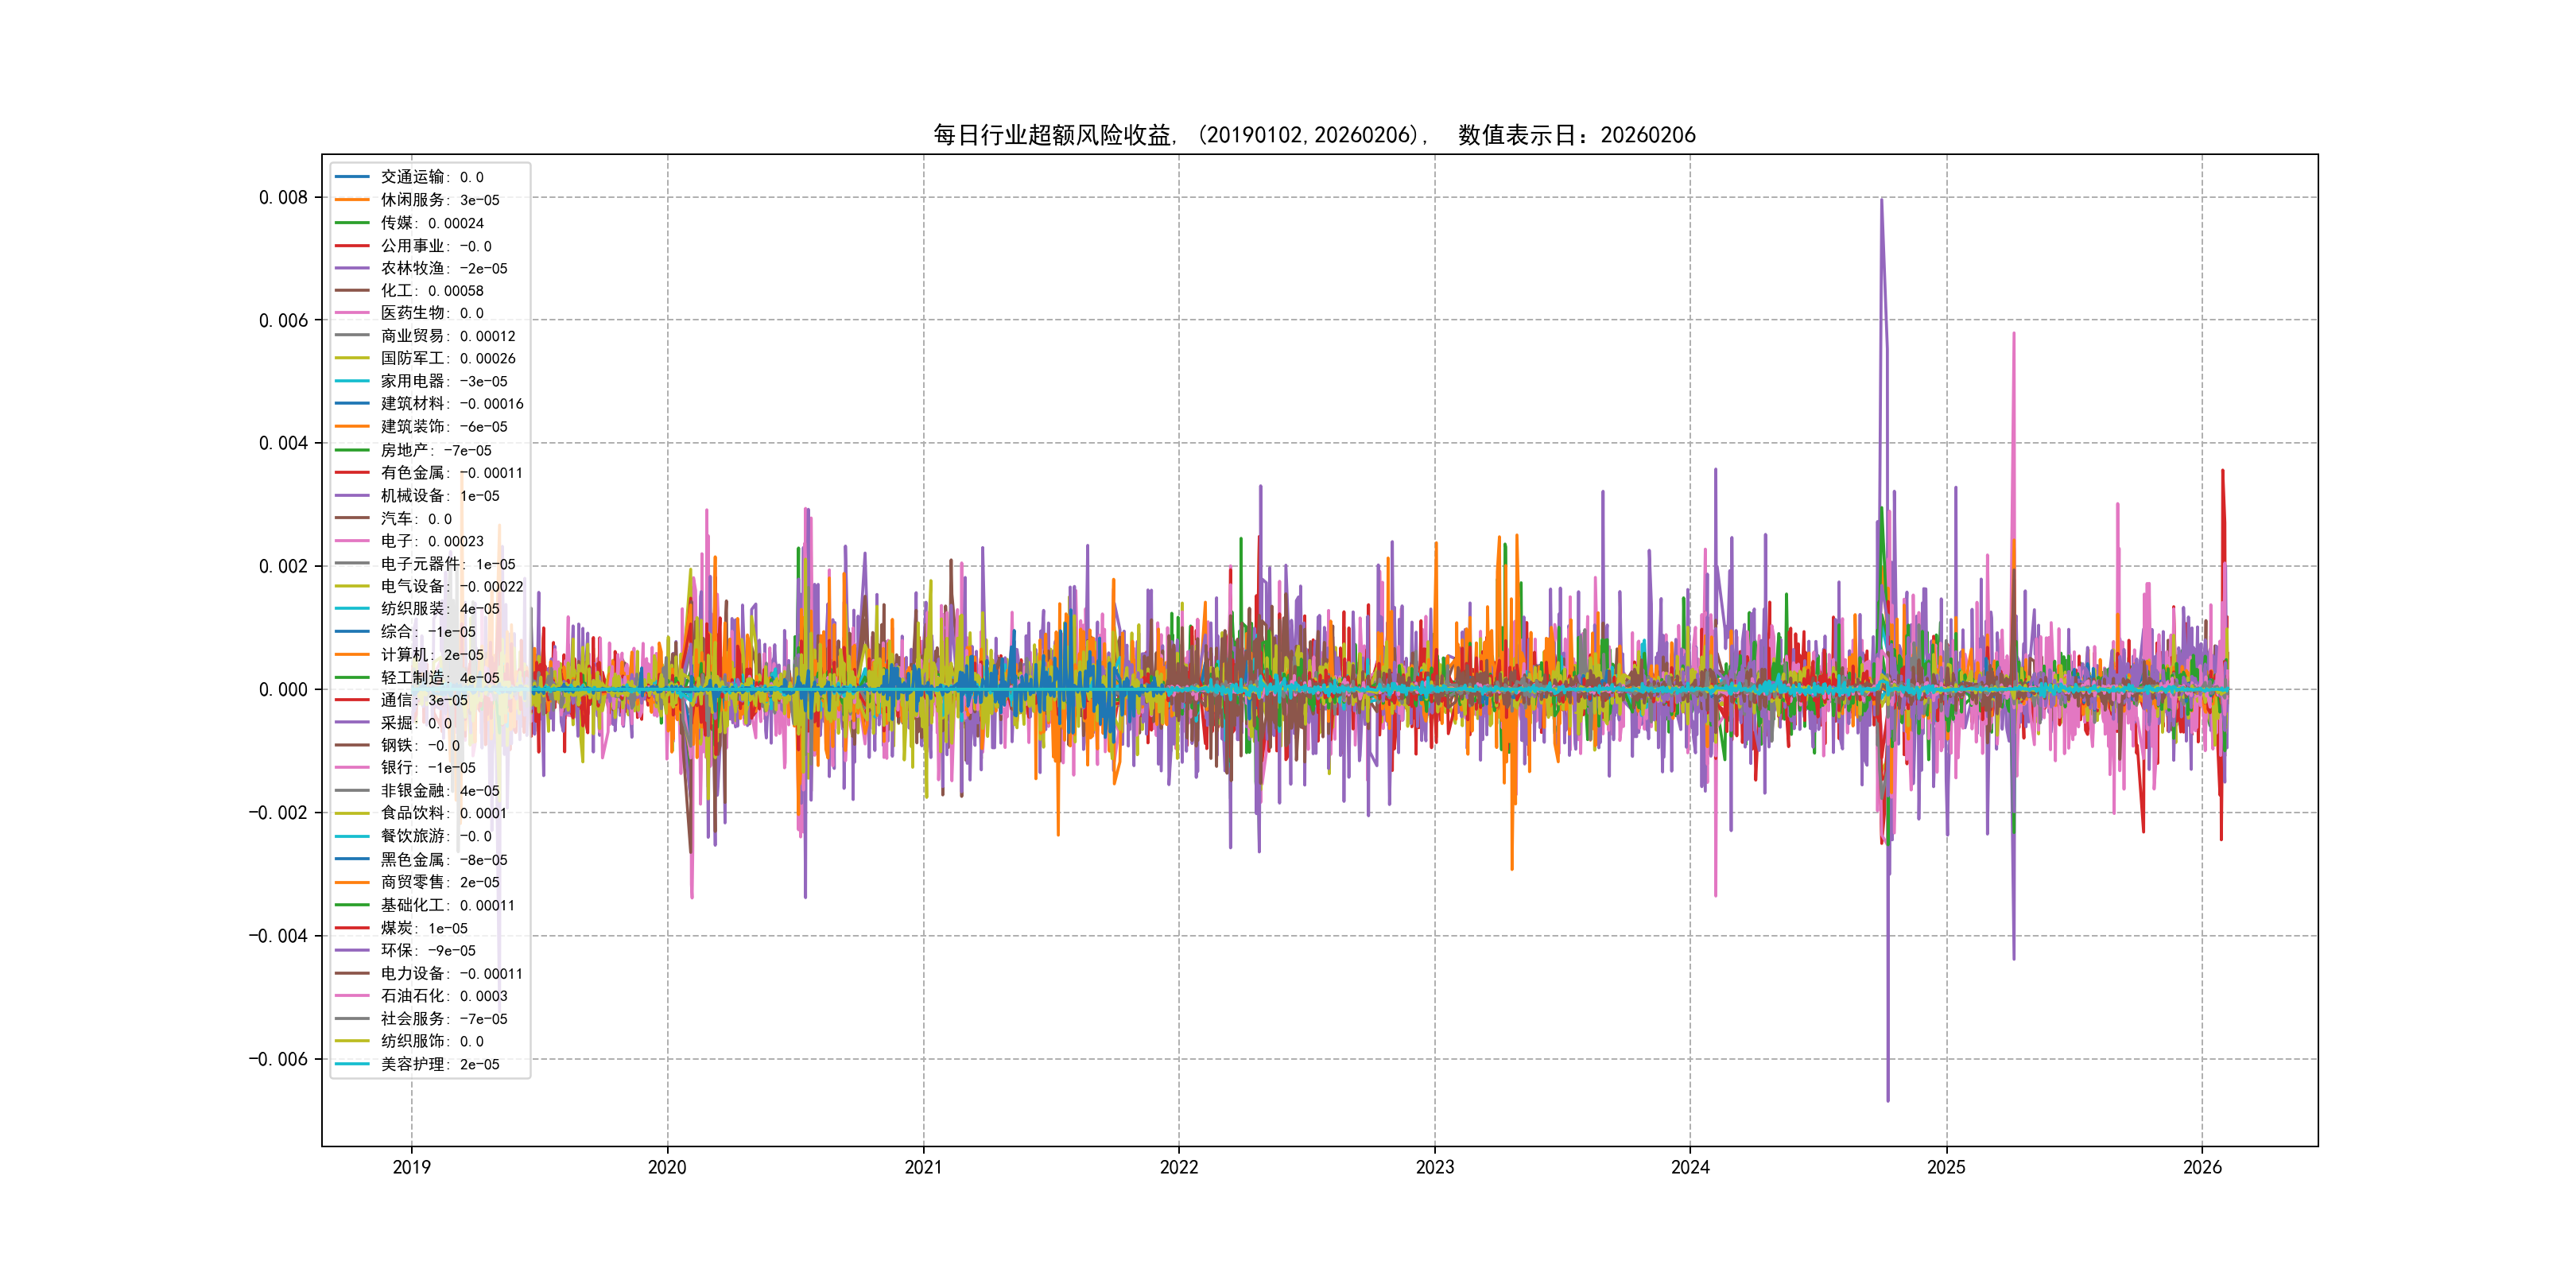Click the 0.008 y-axis tick label
The height and width of the screenshot is (1288, 2576).
[x=283, y=198]
